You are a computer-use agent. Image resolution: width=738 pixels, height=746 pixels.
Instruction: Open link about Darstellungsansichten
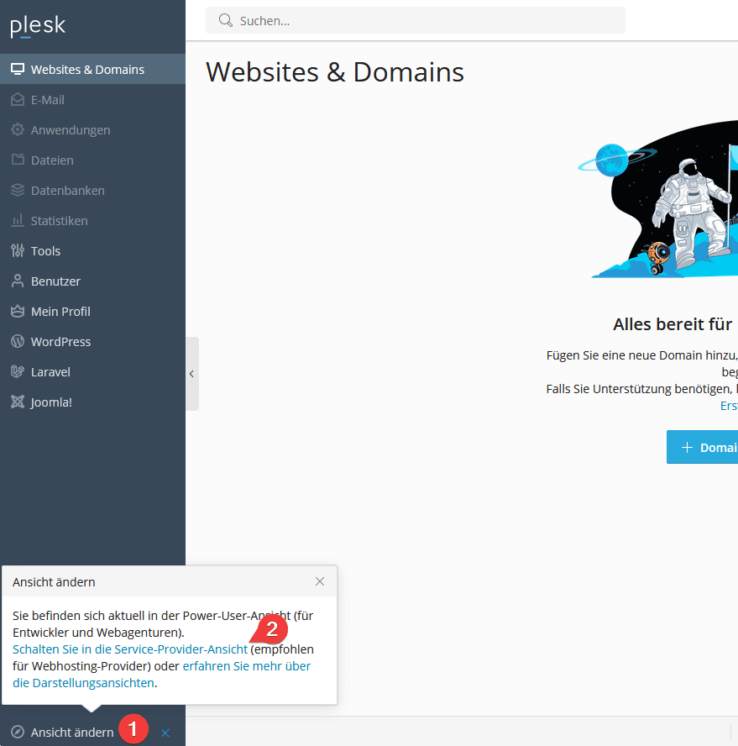(162, 675)
